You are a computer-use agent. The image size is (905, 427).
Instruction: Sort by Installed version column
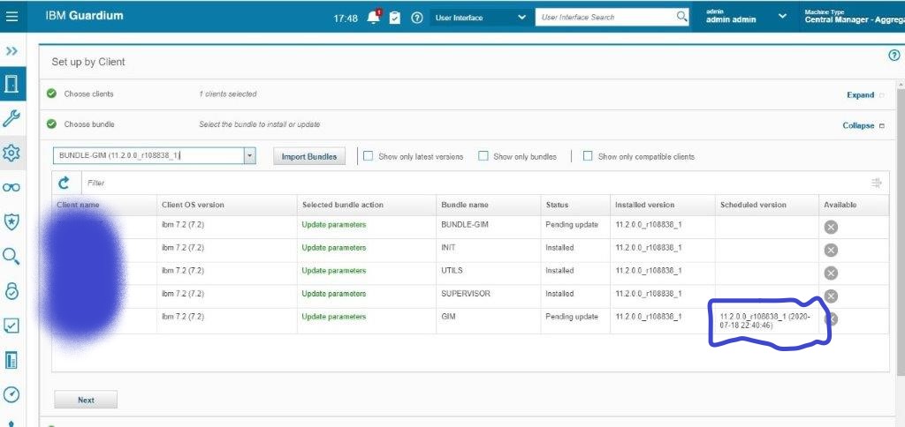click(x=644, y=205)
